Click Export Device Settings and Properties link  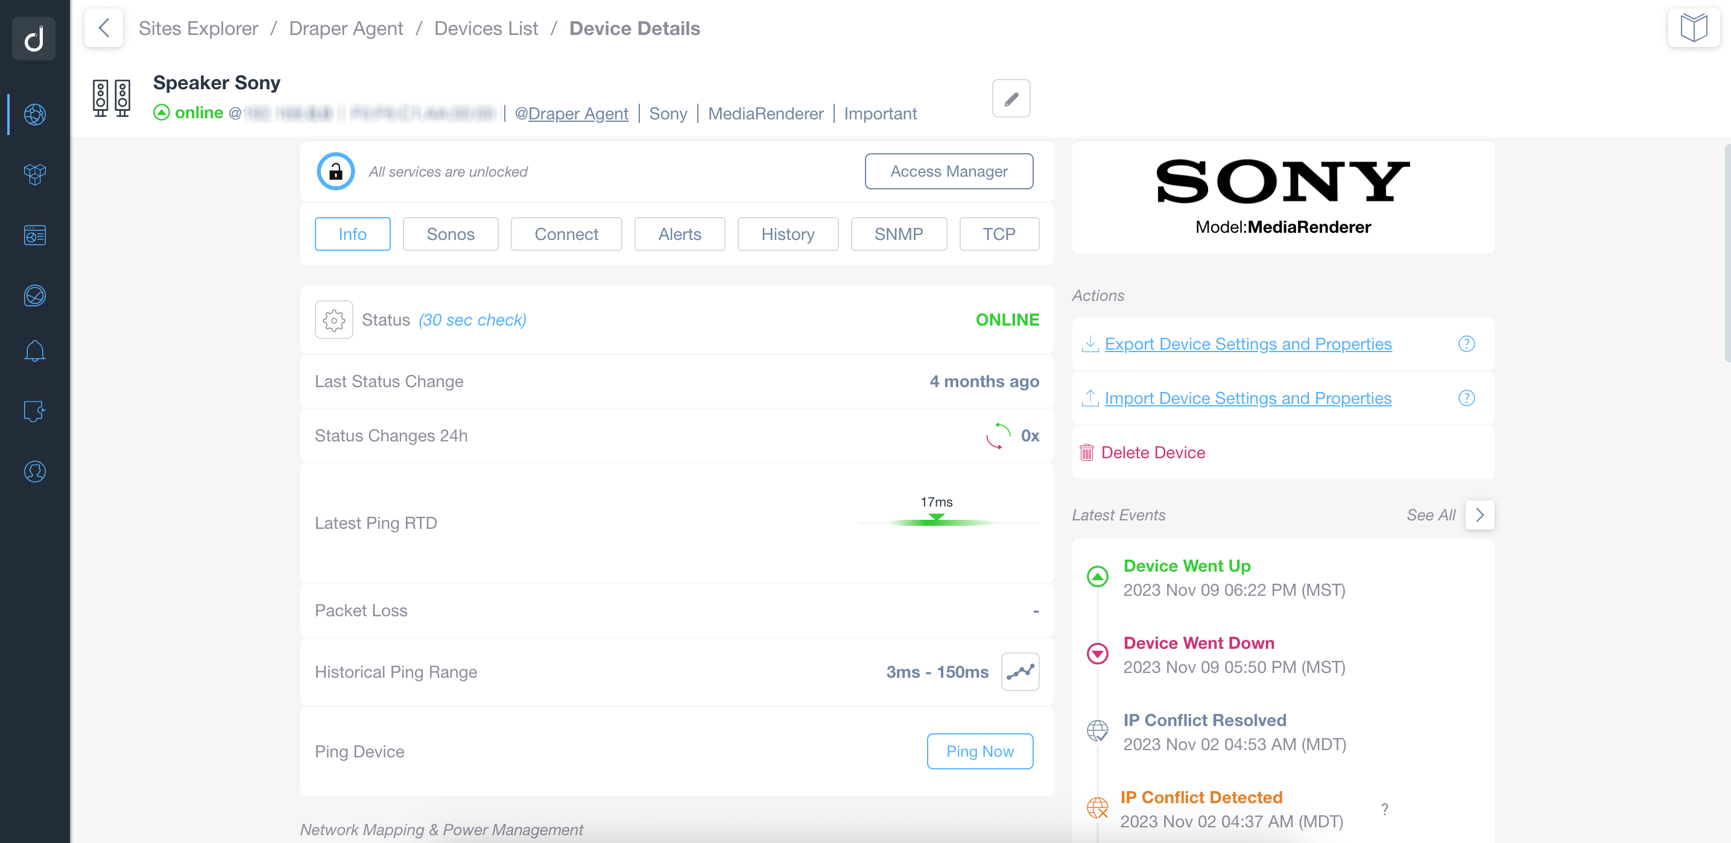[1247, 344]
